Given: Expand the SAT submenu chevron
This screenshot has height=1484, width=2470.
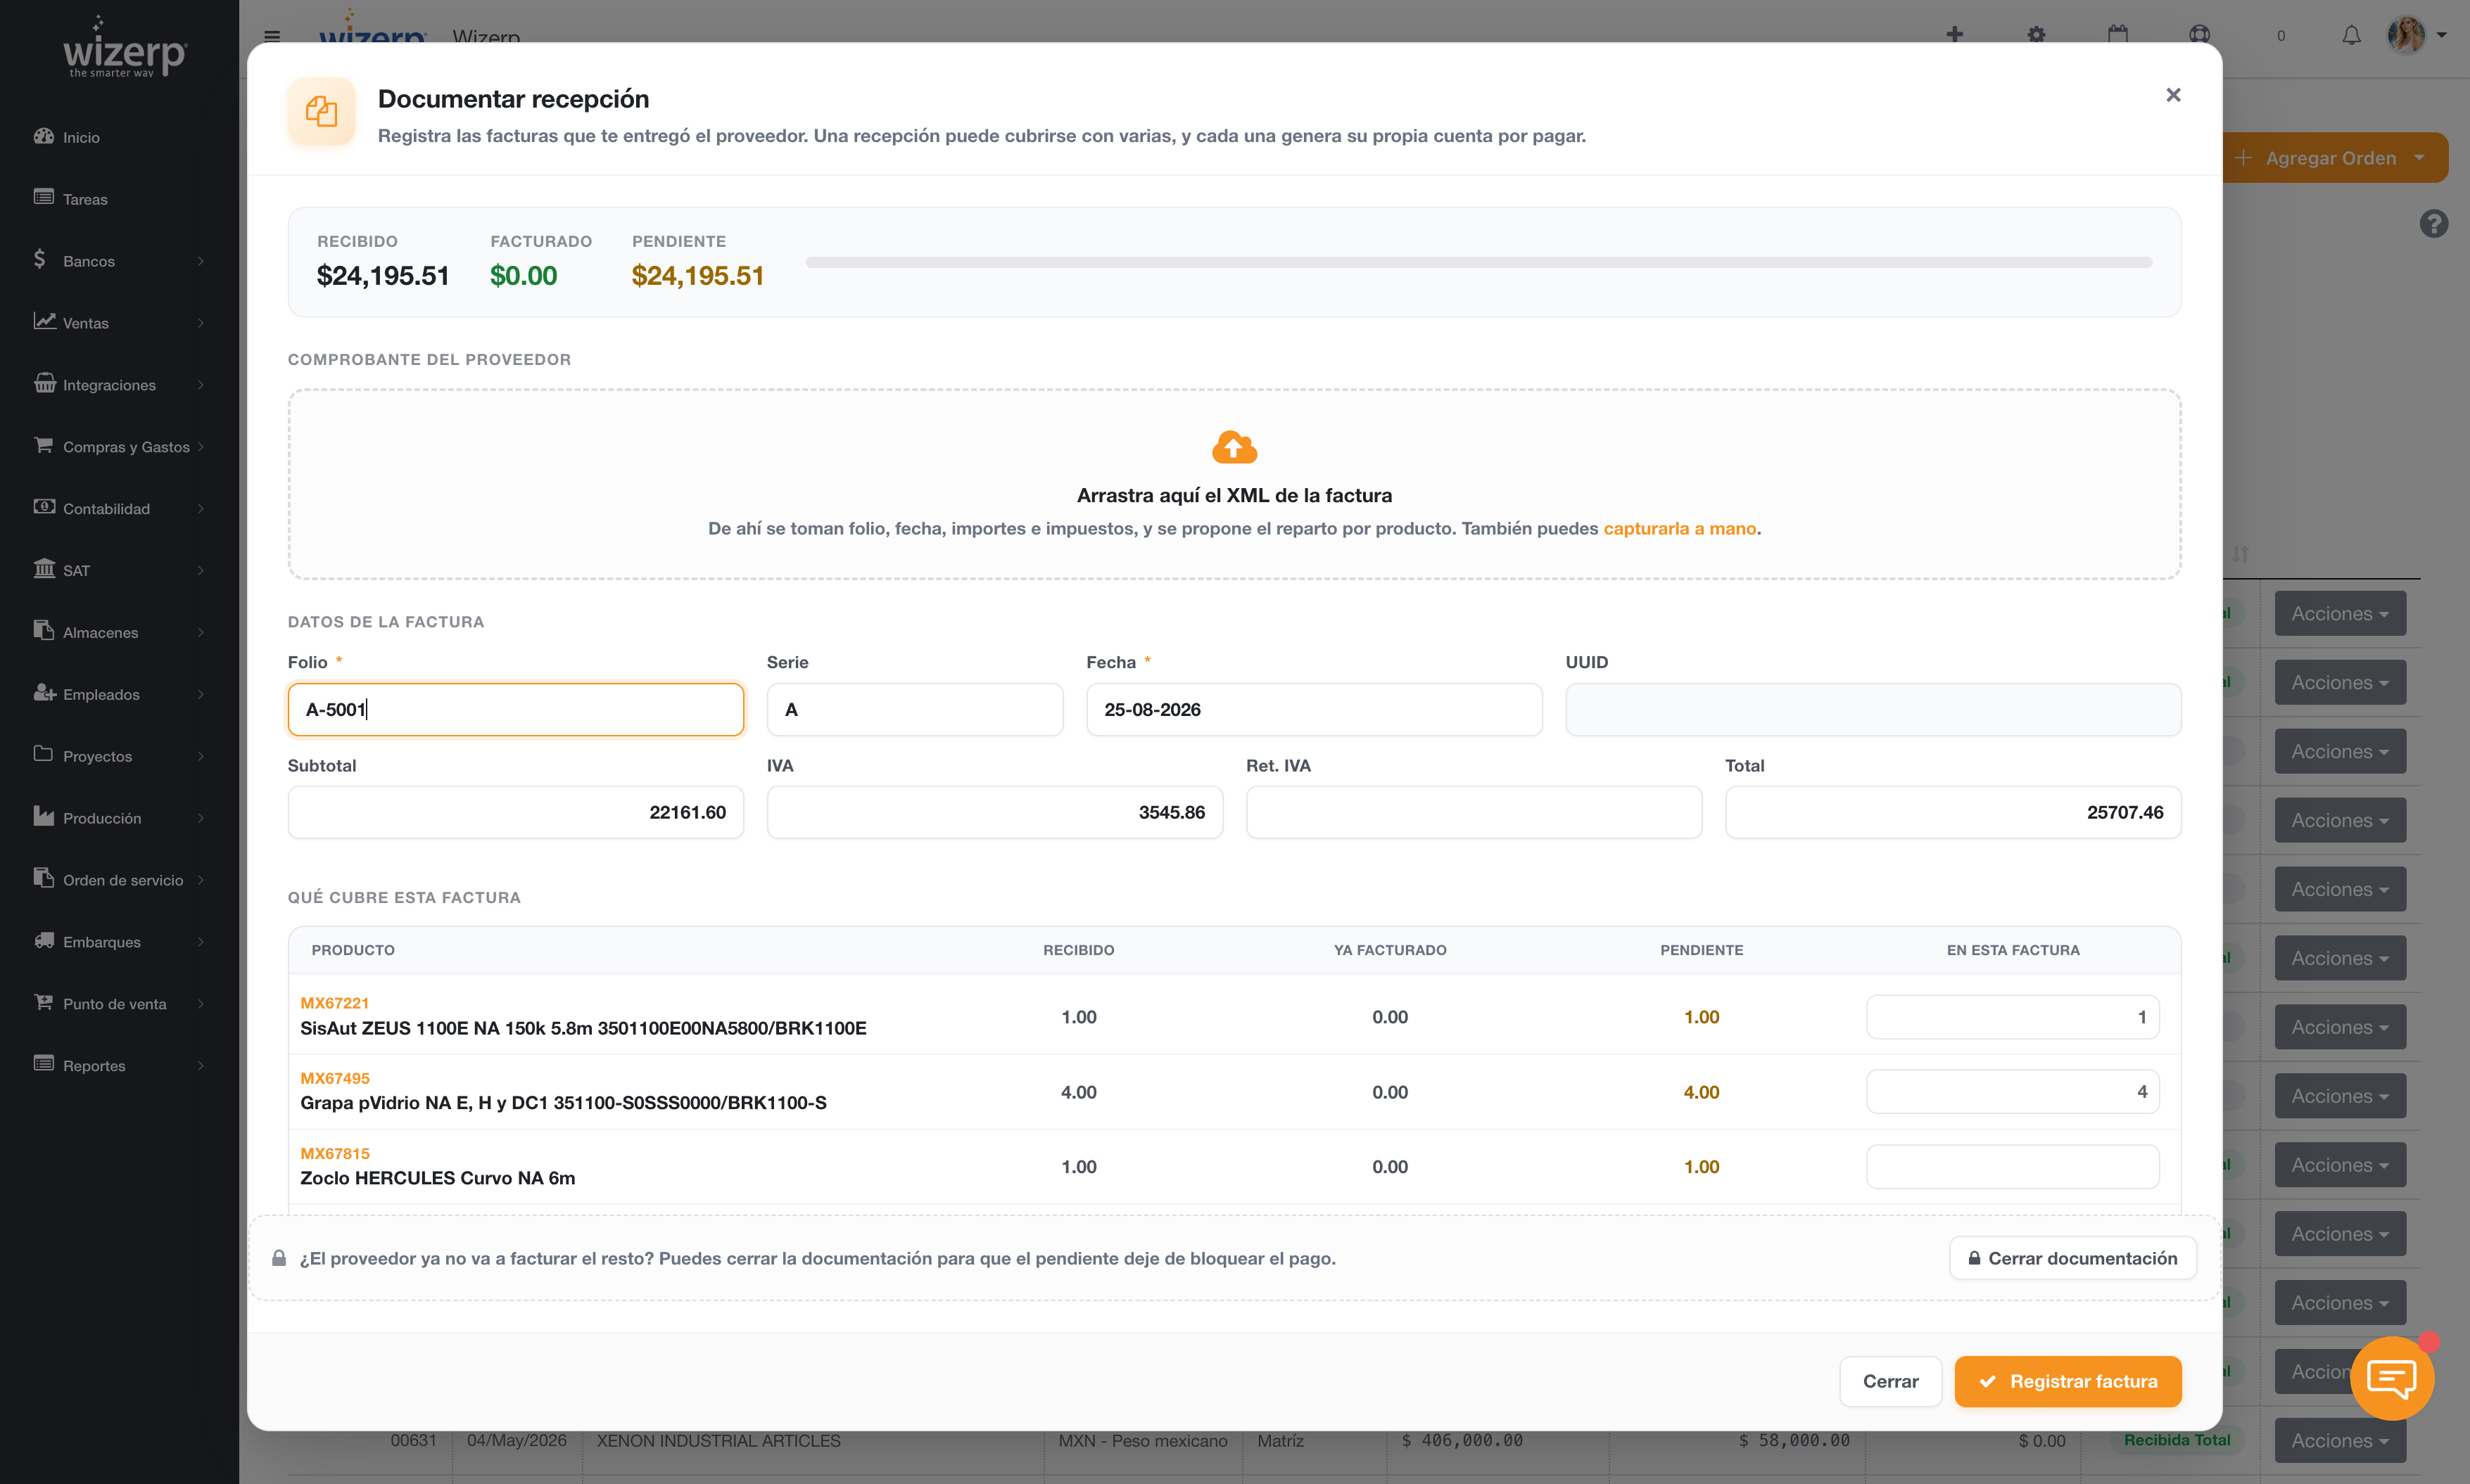Looking at the screenshot, I should pos(201,571).
